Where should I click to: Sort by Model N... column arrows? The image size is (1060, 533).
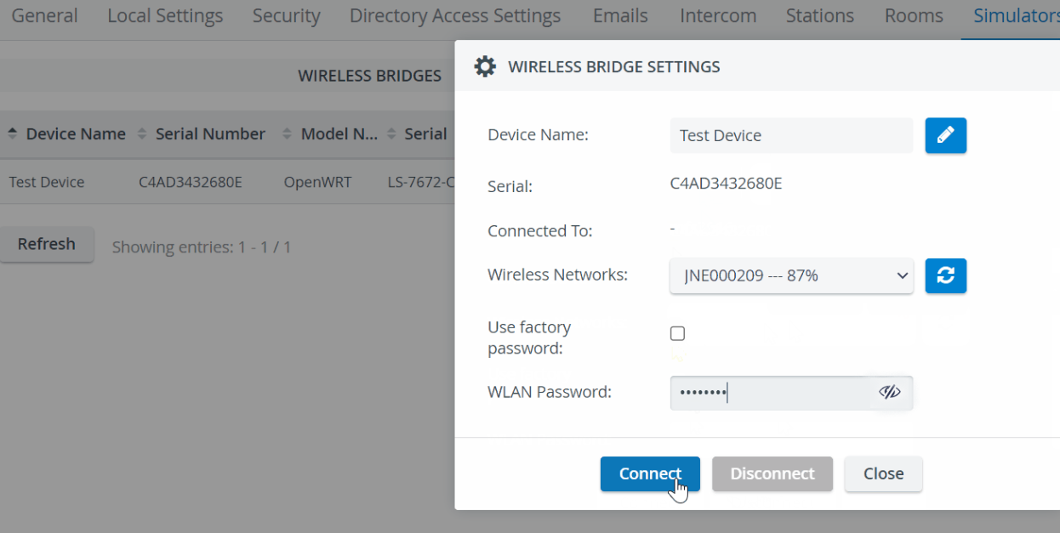coord(287,133)
